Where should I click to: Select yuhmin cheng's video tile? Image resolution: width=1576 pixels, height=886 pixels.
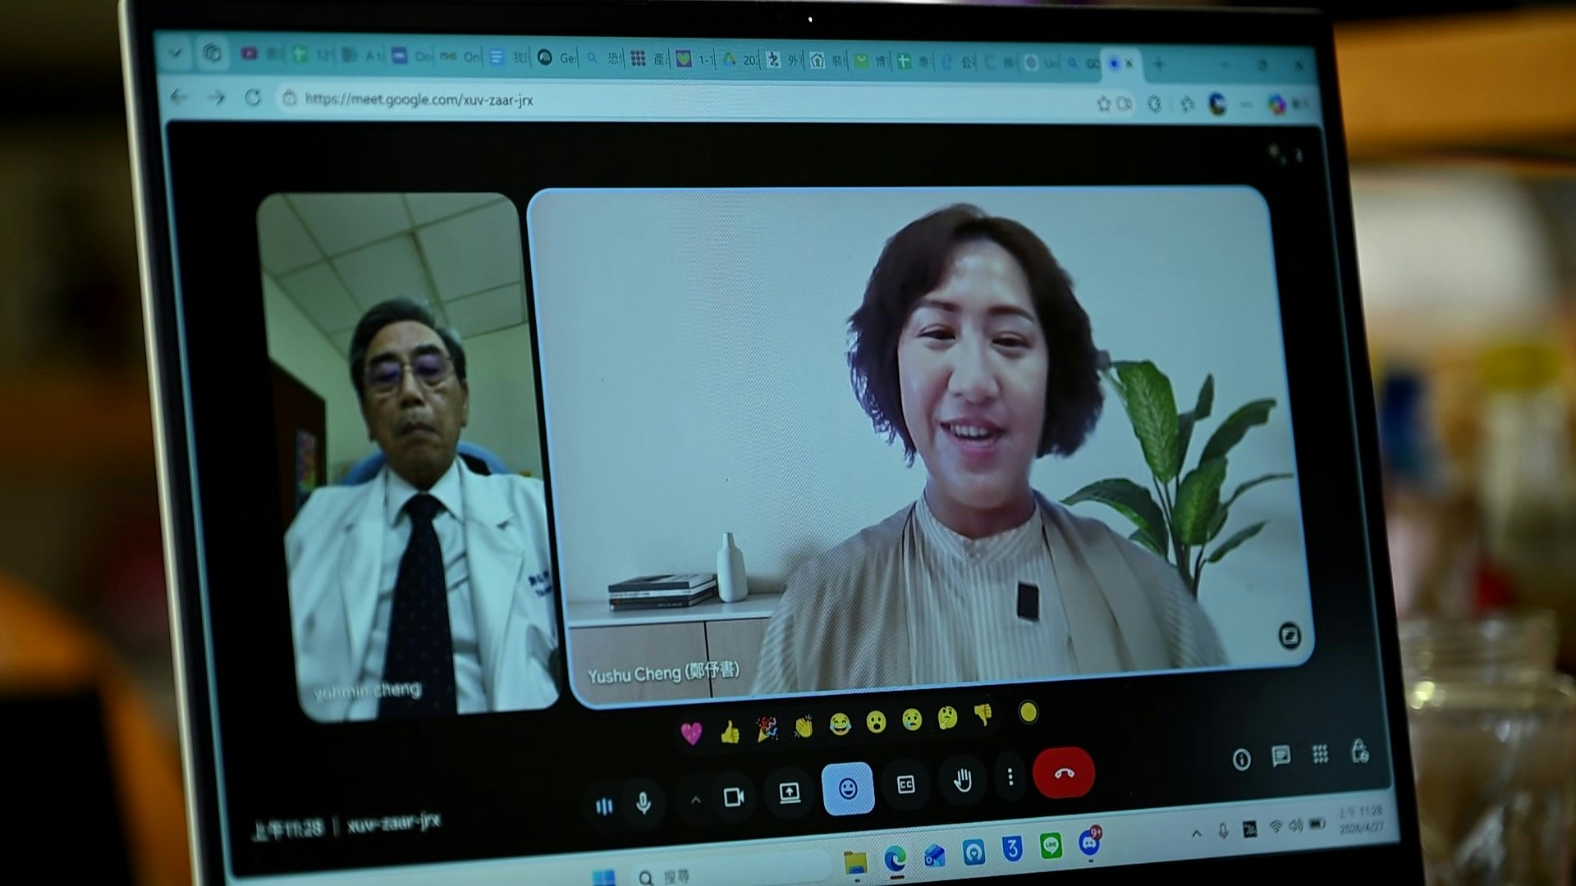(408, 457)
